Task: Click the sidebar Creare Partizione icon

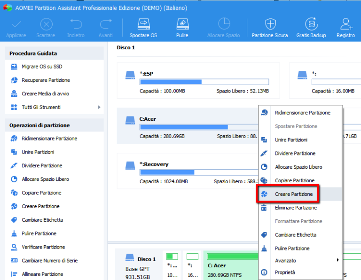Action: click(x=14, y=206)
